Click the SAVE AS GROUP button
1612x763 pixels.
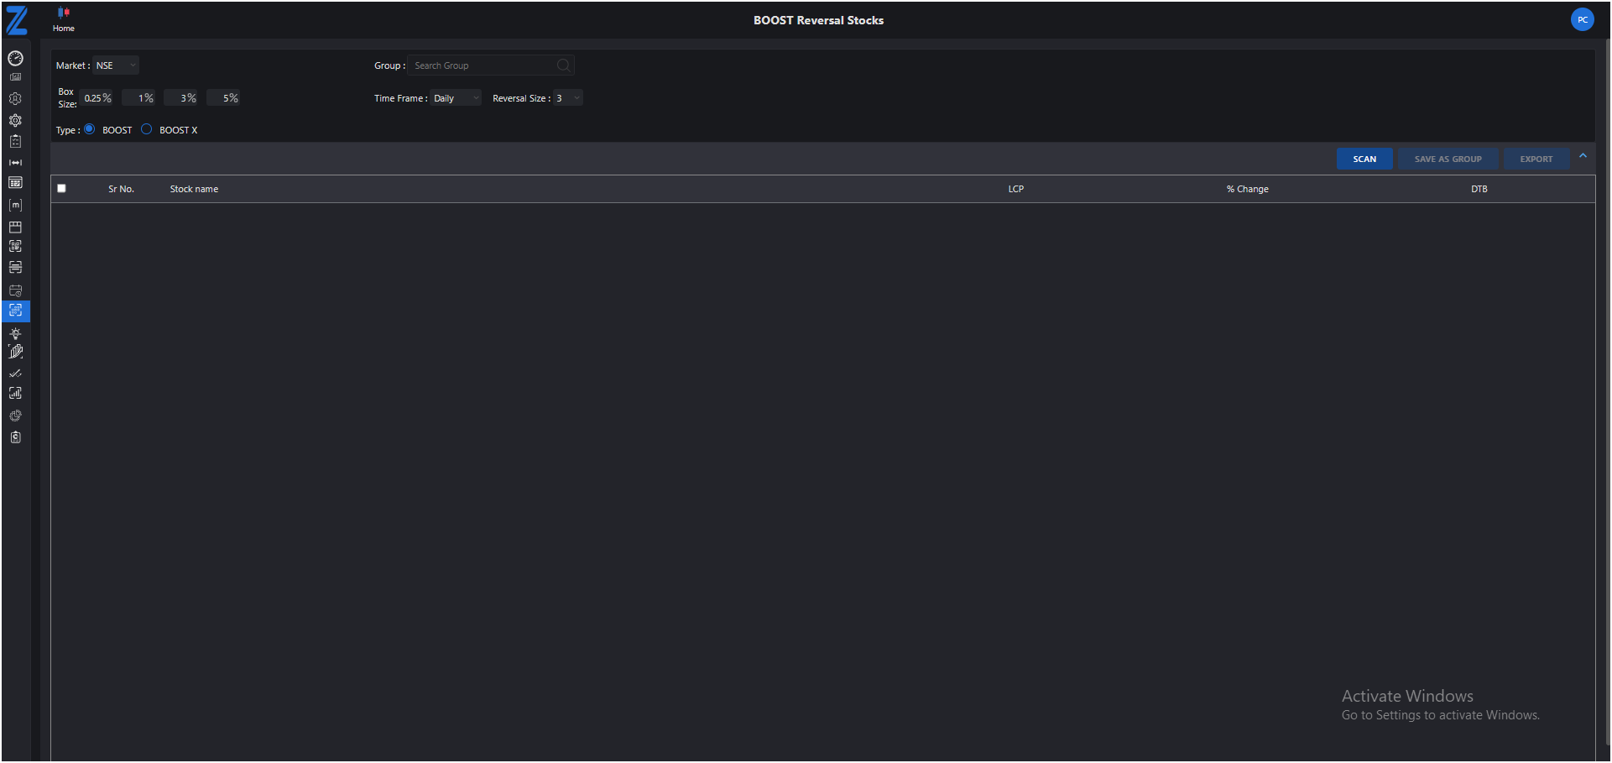point(1448,159)
